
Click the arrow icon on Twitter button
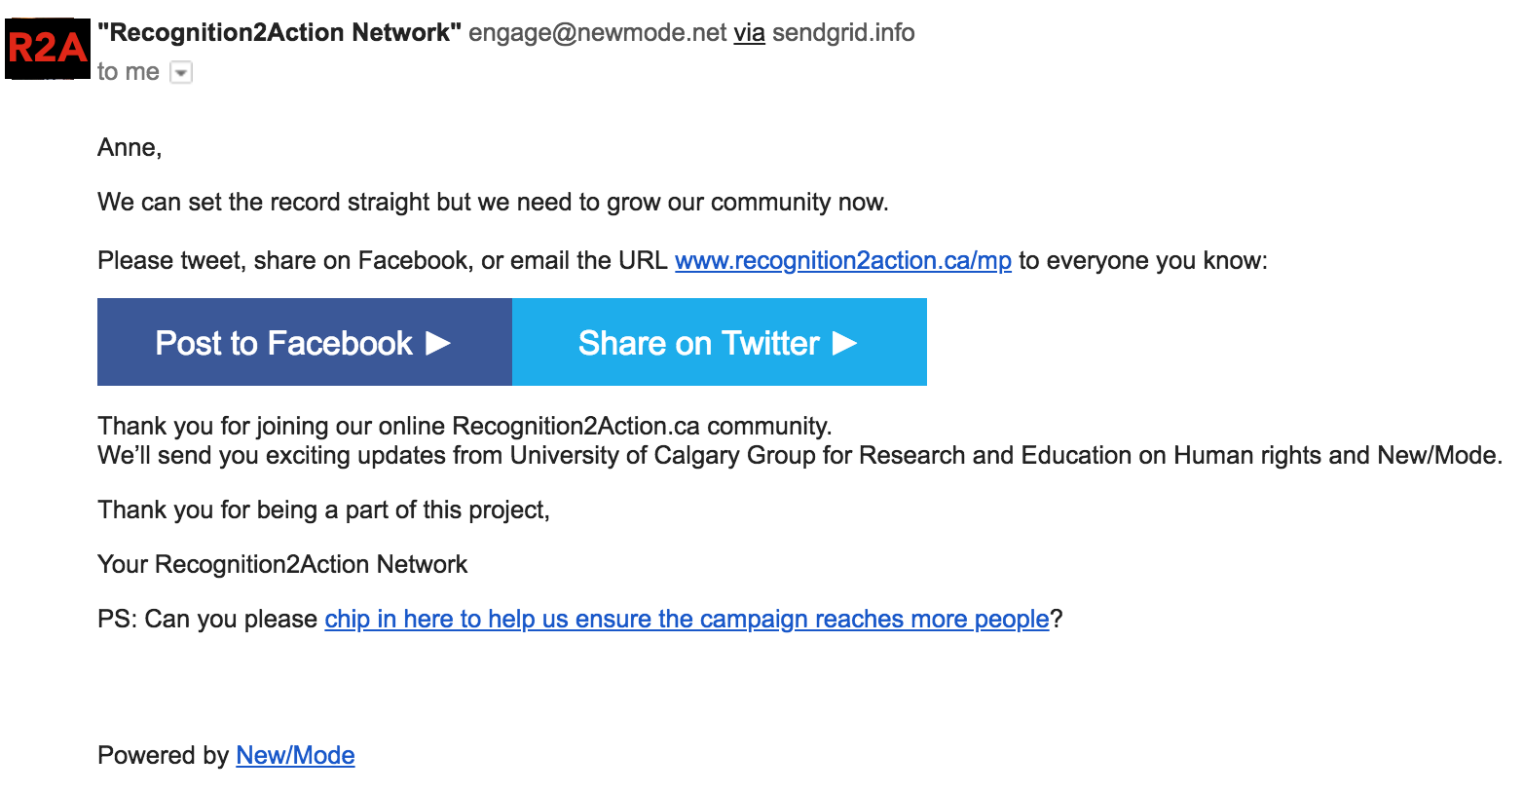tap(845, 343)
